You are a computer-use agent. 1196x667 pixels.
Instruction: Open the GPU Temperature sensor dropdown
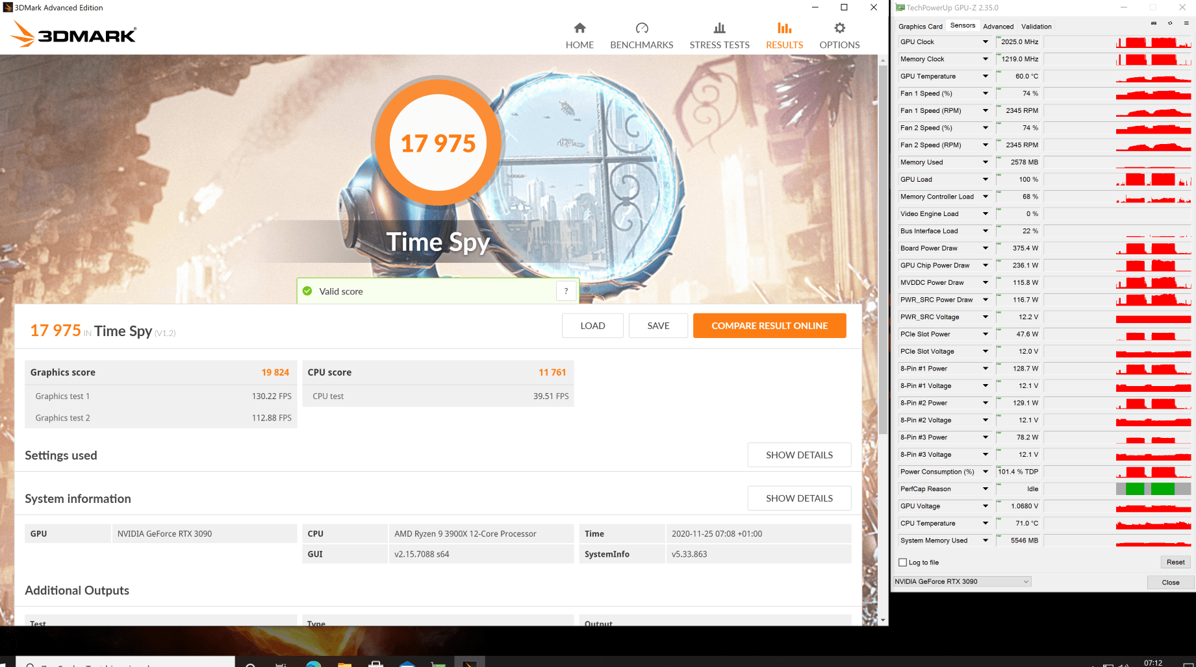coord(986,77)
